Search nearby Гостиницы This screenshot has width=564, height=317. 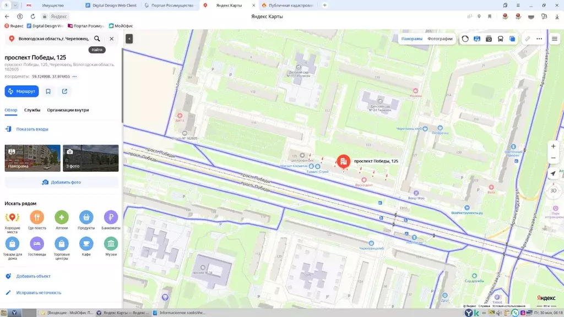[37, 247]
